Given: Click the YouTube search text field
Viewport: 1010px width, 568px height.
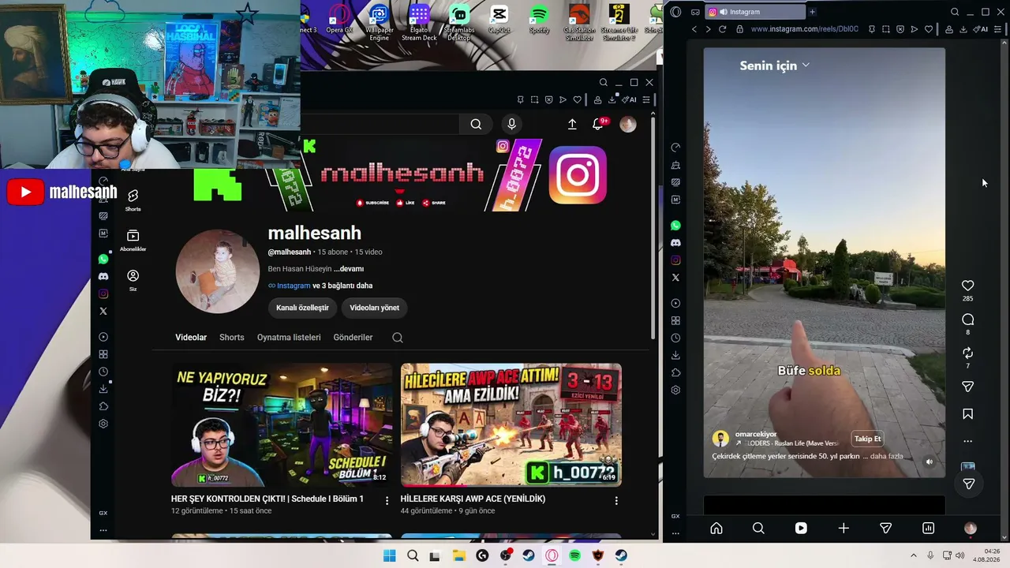Looking at the screenshot, I should pos(380,124).
